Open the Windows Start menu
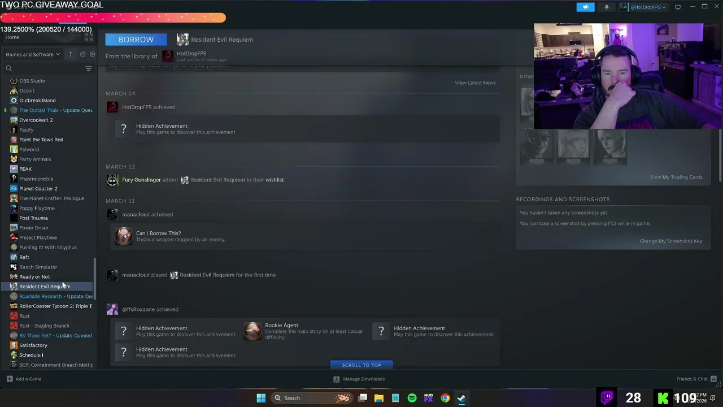723x407 pixels. 261,398
